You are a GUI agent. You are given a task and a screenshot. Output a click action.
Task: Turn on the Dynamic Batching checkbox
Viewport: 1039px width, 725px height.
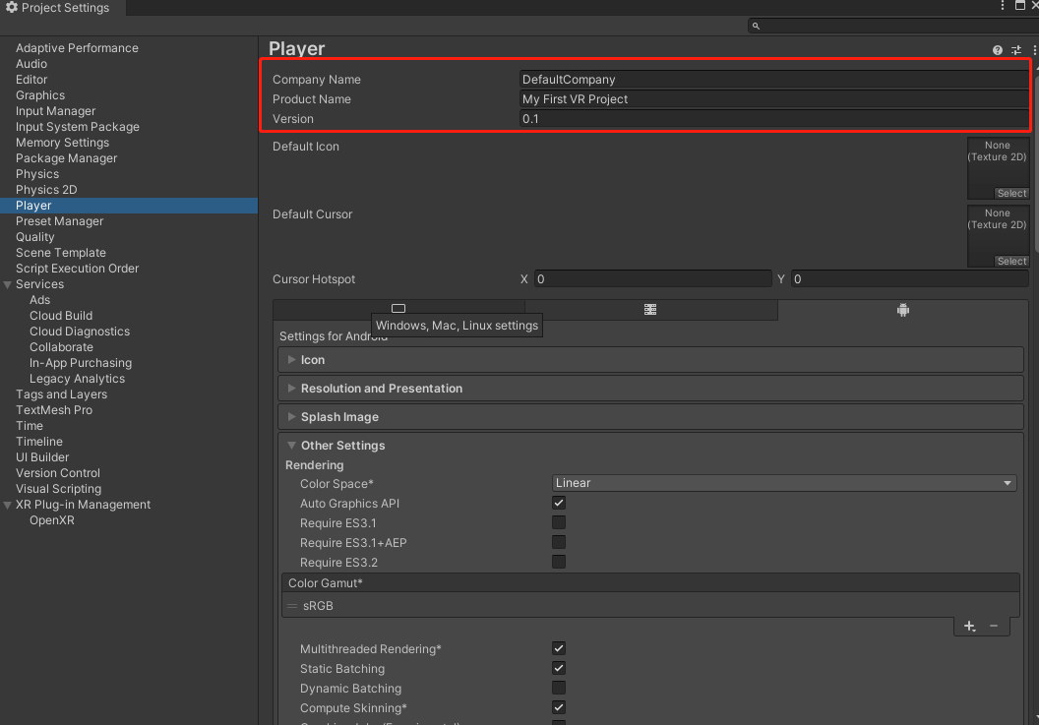(559, 688)
